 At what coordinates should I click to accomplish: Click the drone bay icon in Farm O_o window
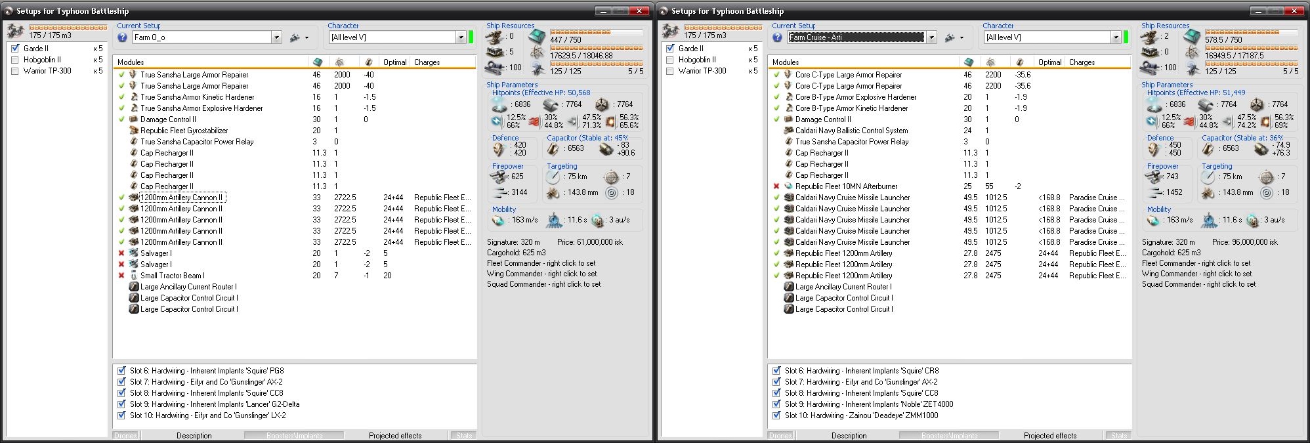(x=16, y=31)
